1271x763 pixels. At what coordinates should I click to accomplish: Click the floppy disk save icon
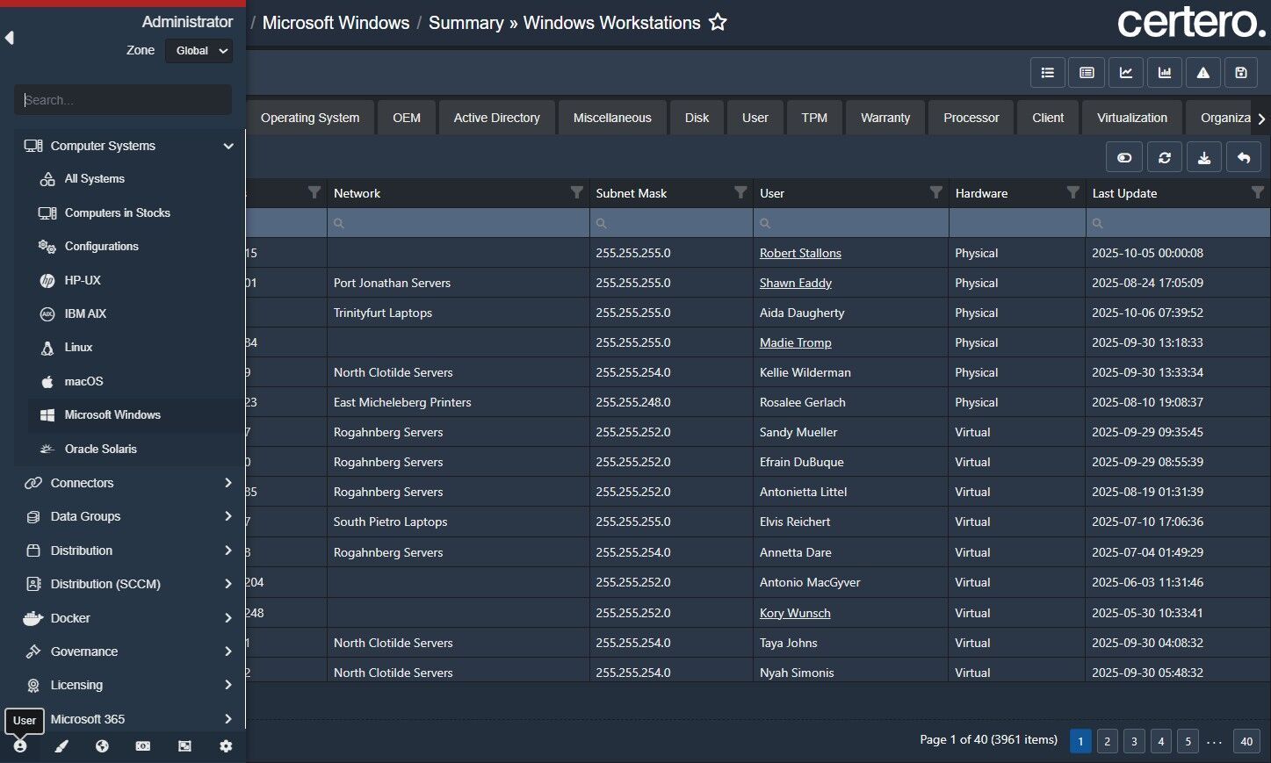coord(1241,73)
